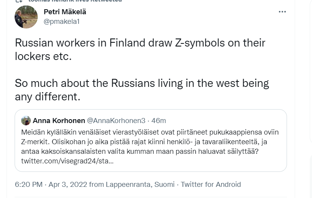312x198 pixels.
Task: Click Anna Korhonen's small avatar
Action: [x=26, y=121]
